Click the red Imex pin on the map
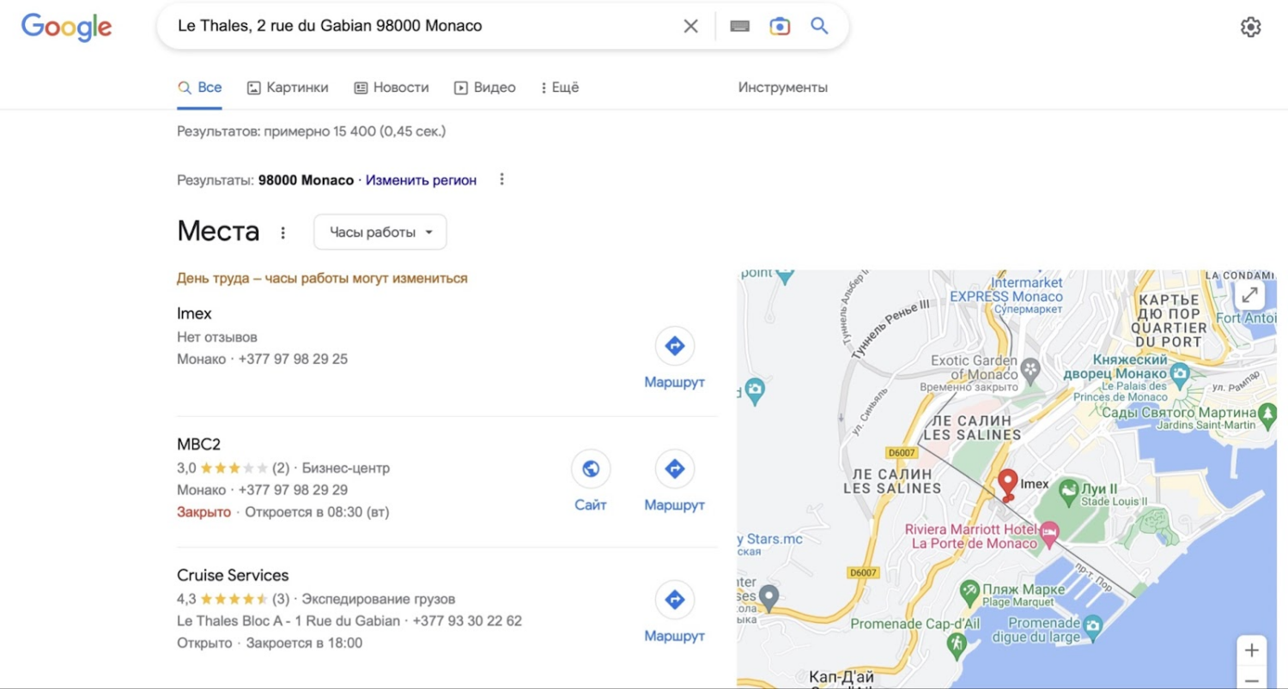Viewport: 1288px width, 689px height. click(x=1008, y=483)
